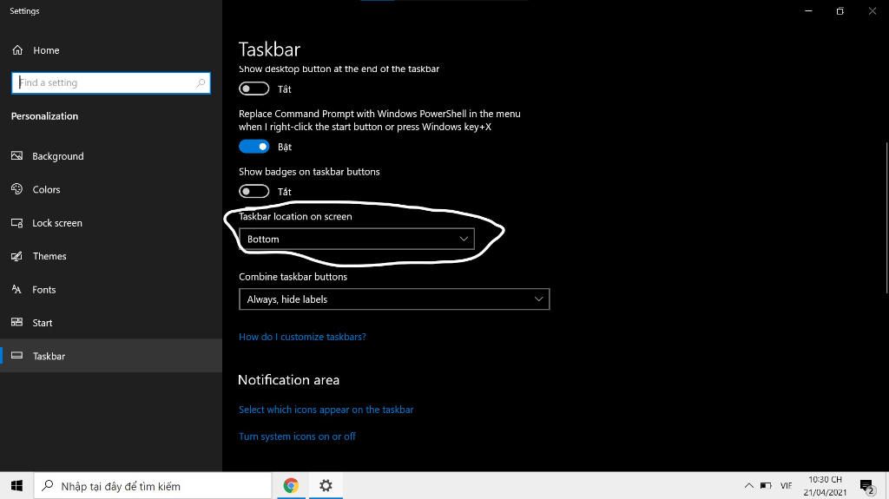This screenshot has width=889, height=499.
Task: Open the Windows Start button
Action: (x=16, y=486)
